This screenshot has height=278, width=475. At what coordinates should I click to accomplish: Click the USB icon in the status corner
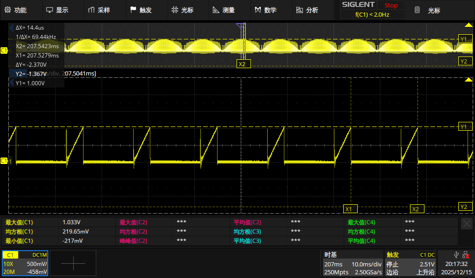pos(456,255)
